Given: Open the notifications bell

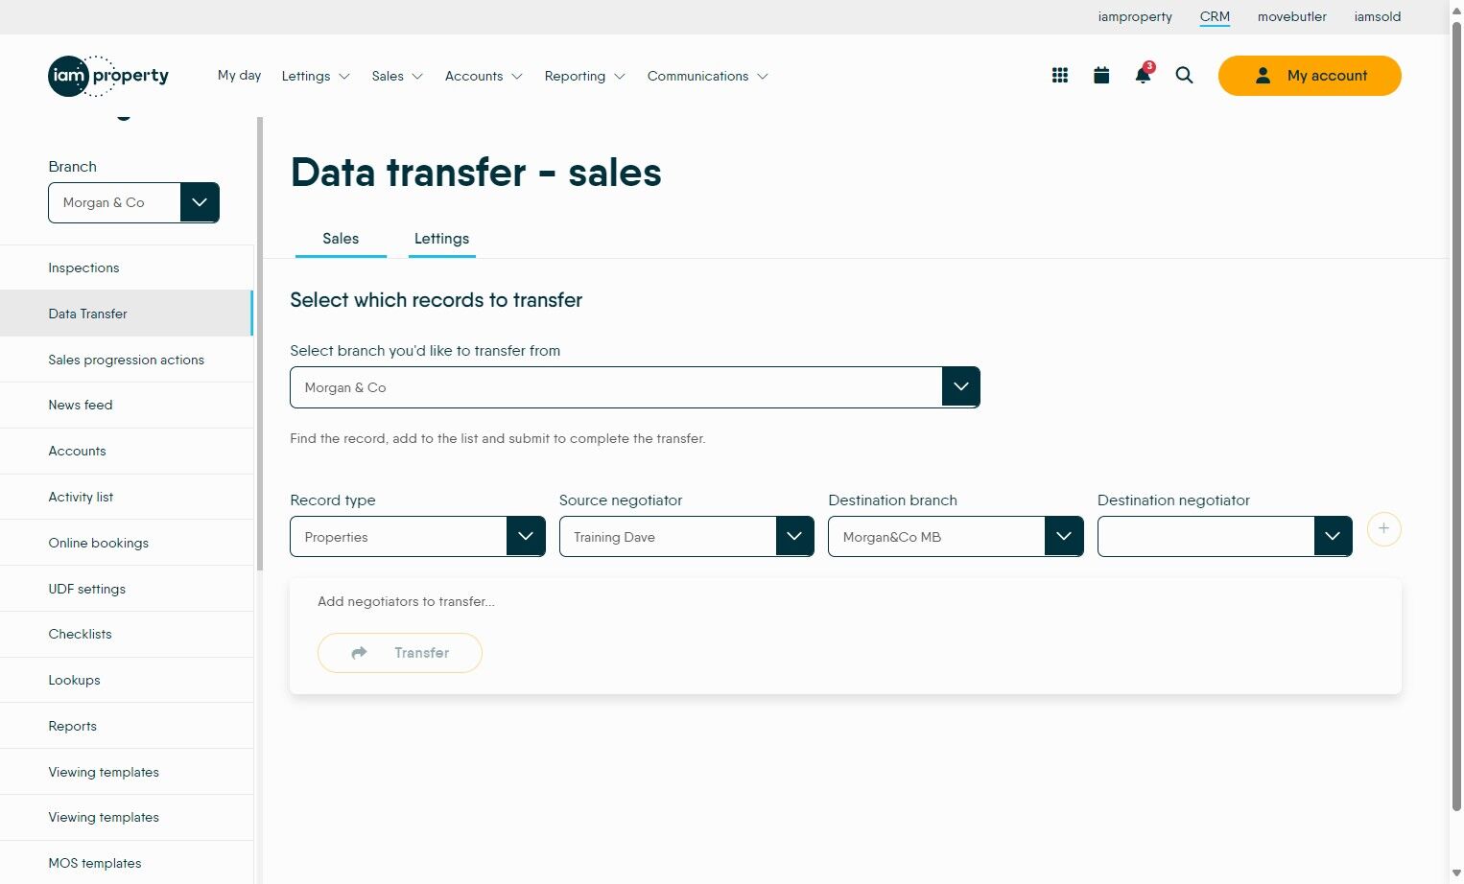Looking at the screenshot, I should click(x=1143, y=75).
